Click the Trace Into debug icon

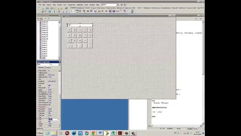(x=63, y=12)
